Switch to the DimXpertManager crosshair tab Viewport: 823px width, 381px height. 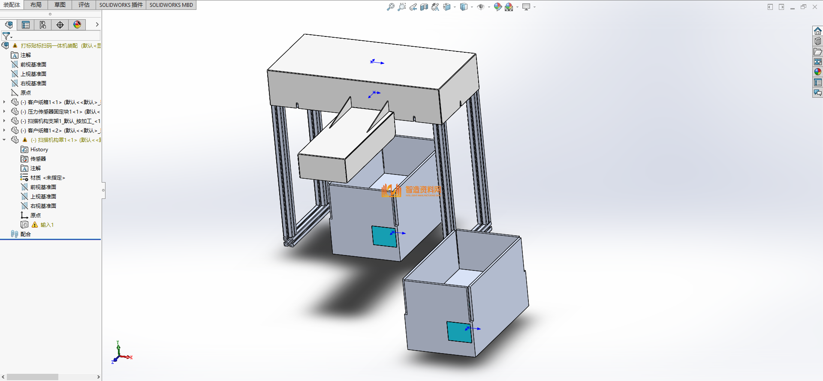point(60,25)
